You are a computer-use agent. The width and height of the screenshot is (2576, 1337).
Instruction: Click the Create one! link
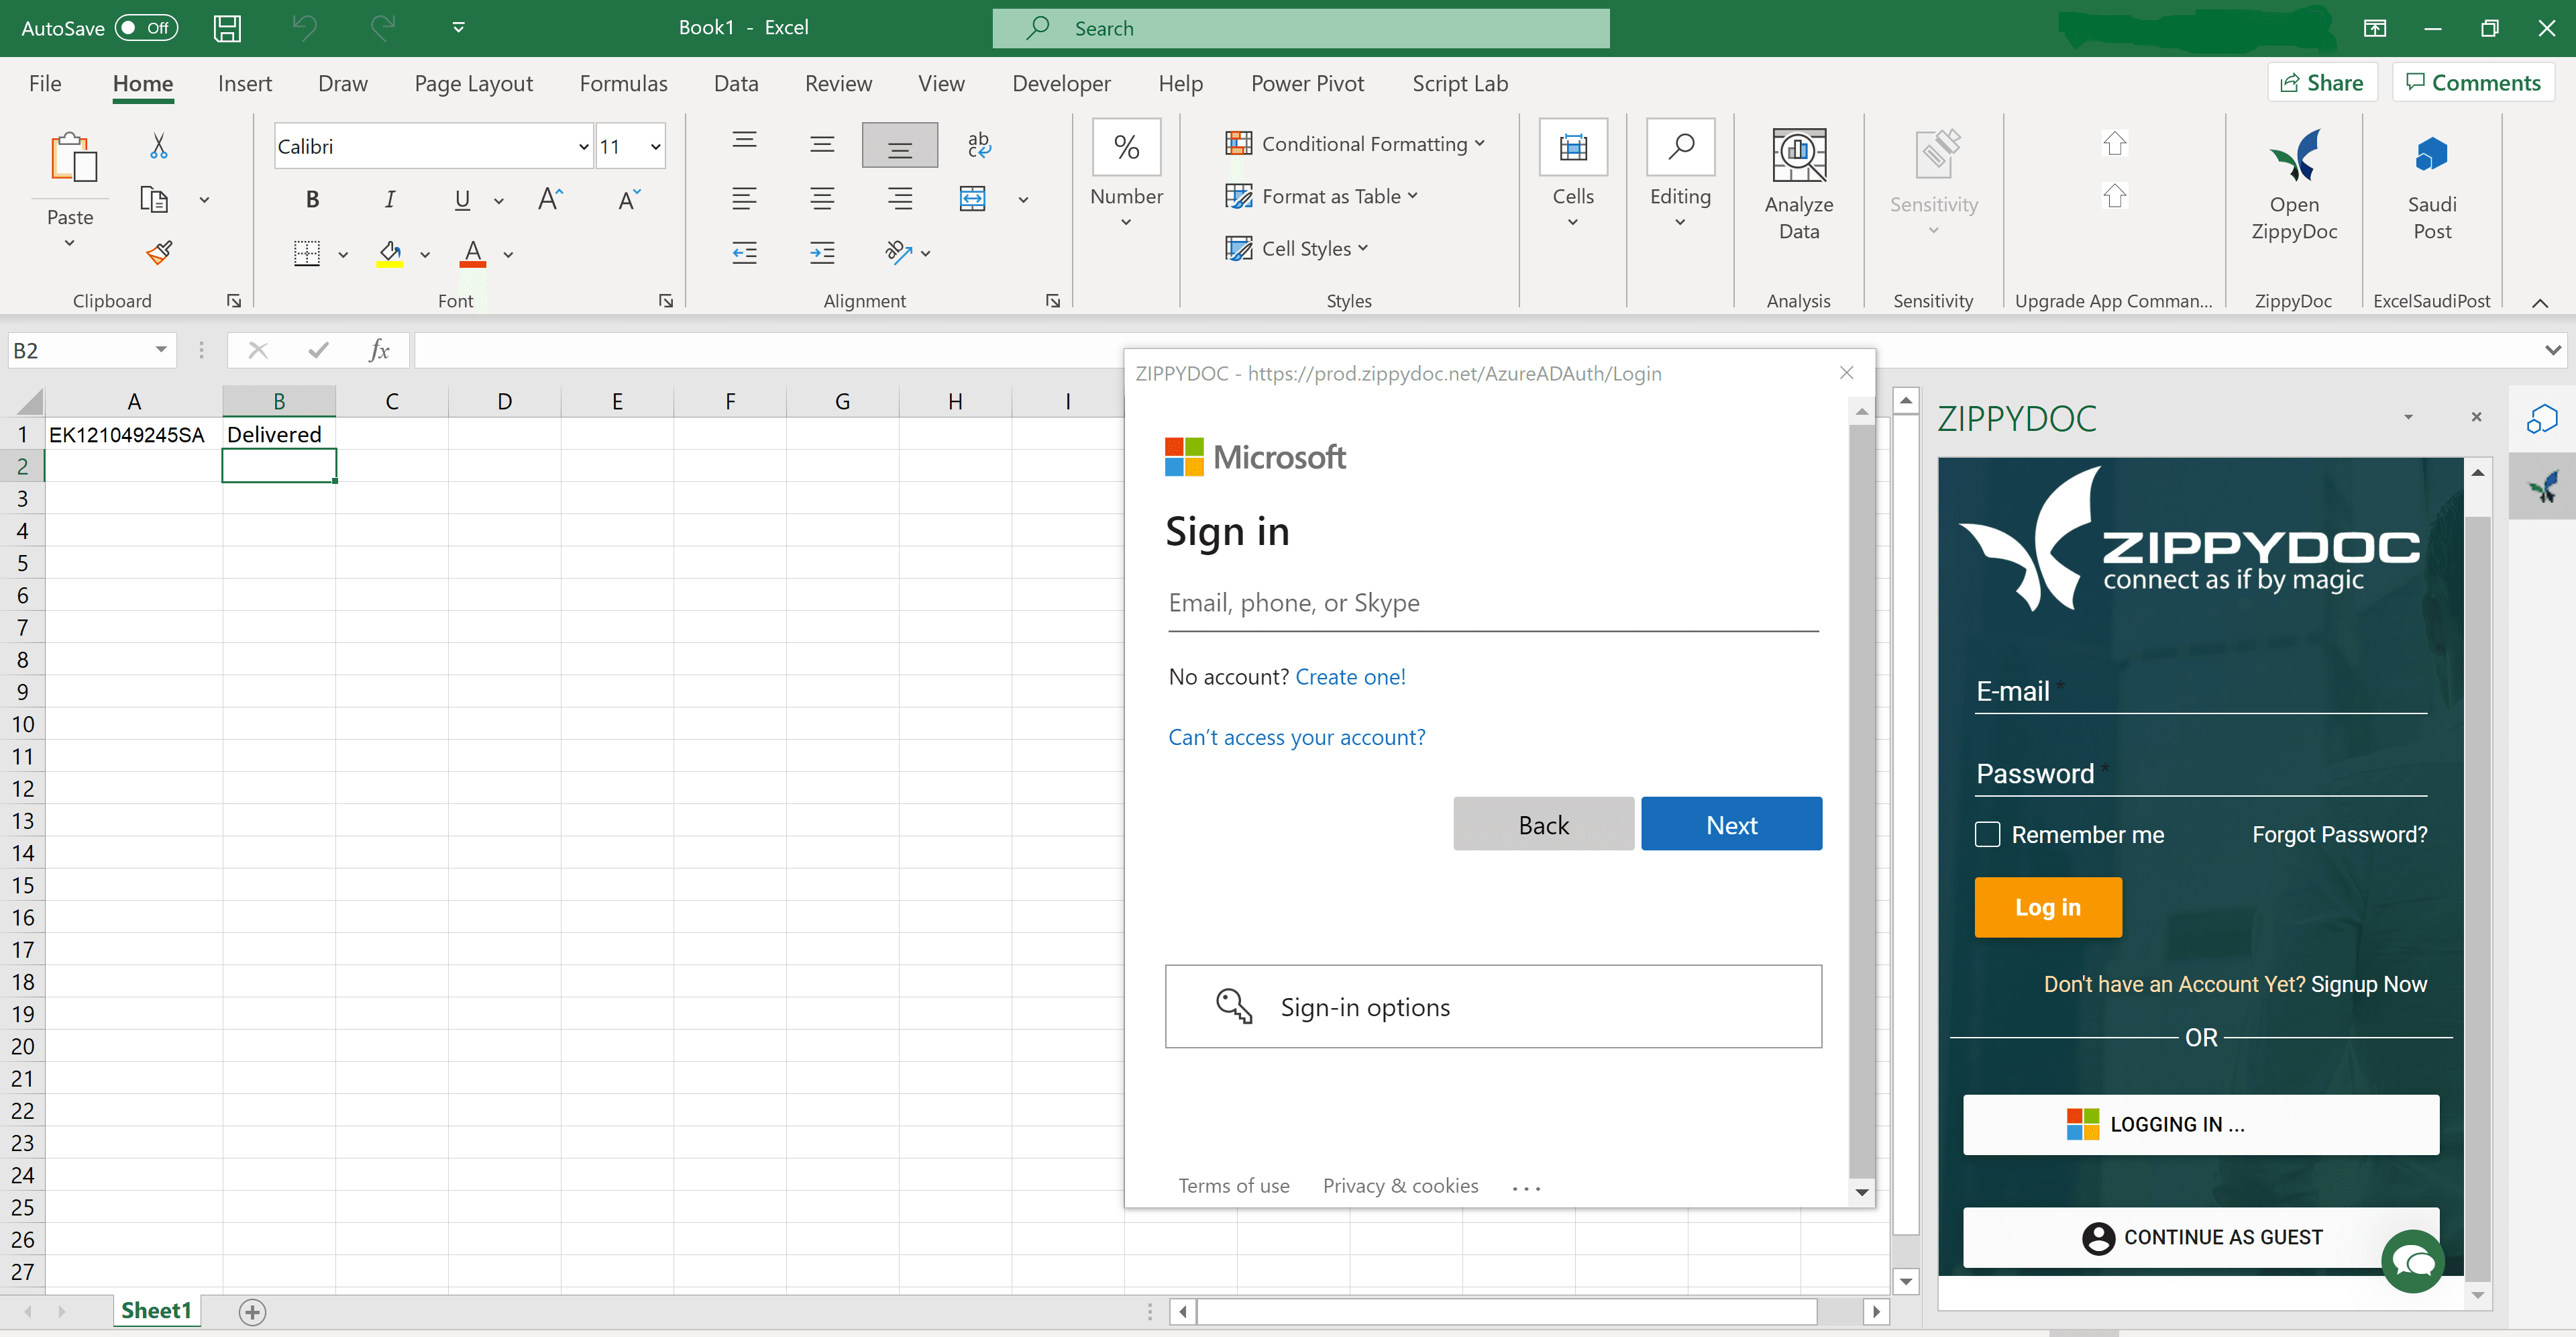[1351, 677]
